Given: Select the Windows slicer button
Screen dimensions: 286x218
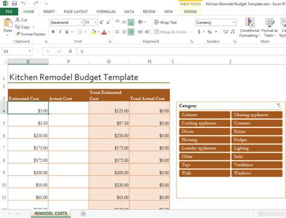Looking at the screenshot, I should (x=257, y=173).
